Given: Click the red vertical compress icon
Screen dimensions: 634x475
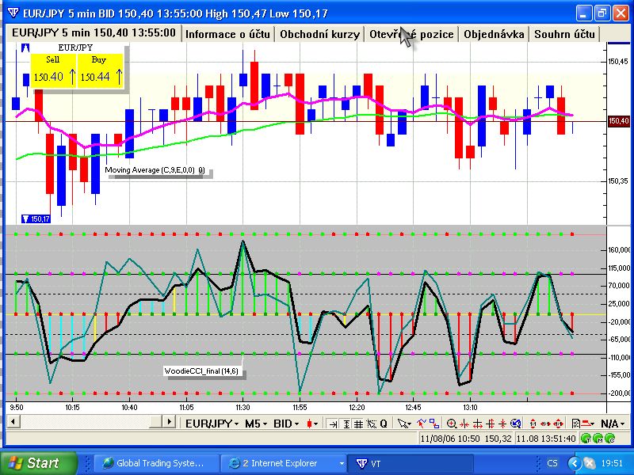Looking at the screenshot, I should pos(502,424).
